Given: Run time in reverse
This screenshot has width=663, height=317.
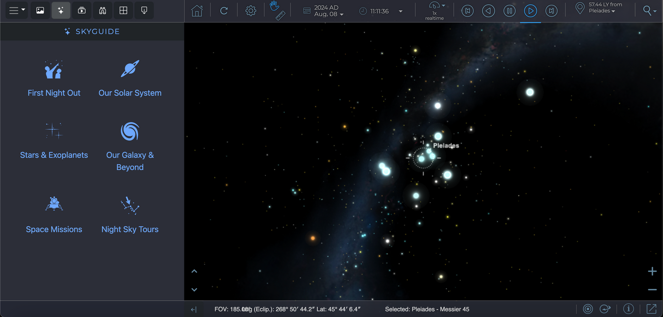Looking at the screenshot, I should coord(489,11).
